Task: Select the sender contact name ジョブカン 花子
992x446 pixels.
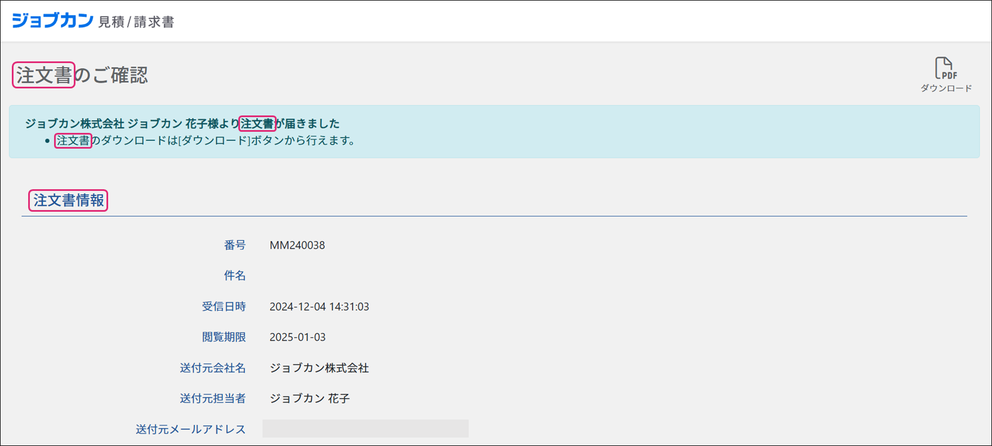Action: click(x=309, y=398)
